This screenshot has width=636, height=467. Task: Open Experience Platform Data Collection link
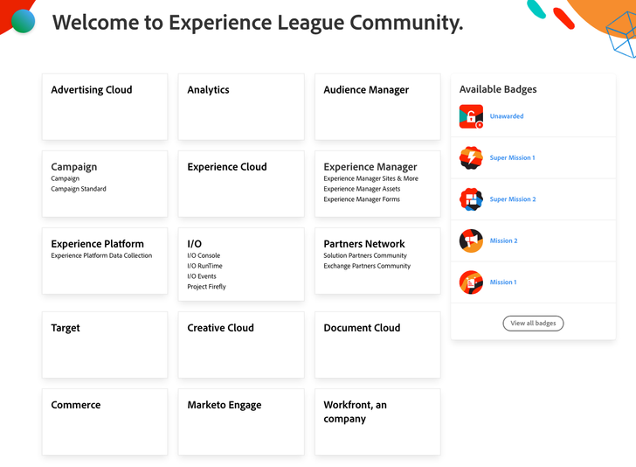pyautogui.click(x=101, y=255)
